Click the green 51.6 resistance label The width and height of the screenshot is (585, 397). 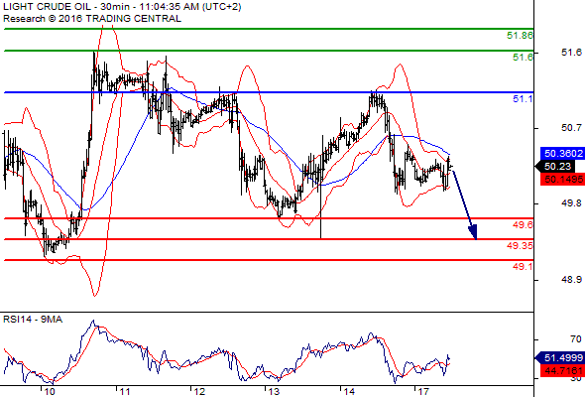tap(523, 58)
